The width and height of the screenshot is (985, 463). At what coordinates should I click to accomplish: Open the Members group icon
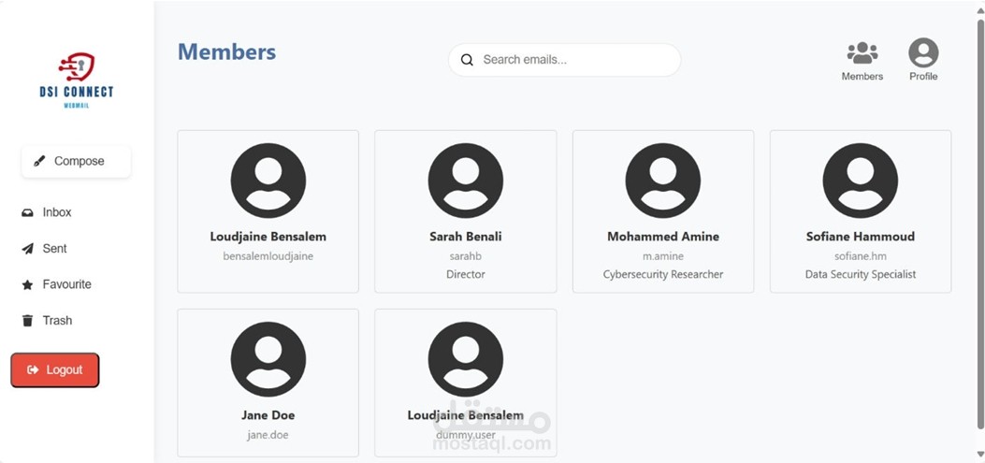click(862, 52)
